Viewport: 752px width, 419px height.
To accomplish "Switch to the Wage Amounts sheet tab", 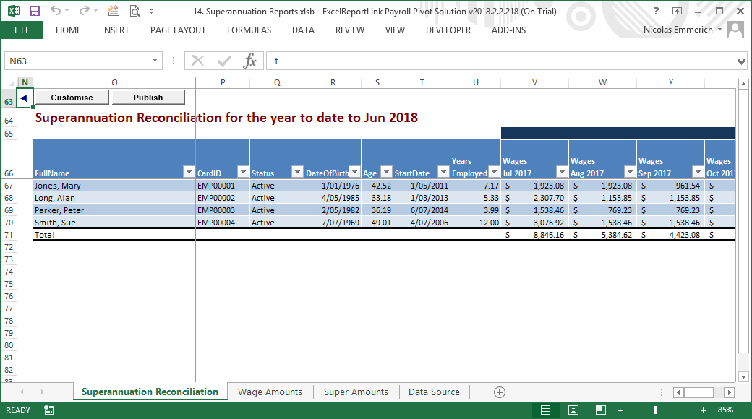I will coord(270,392).
